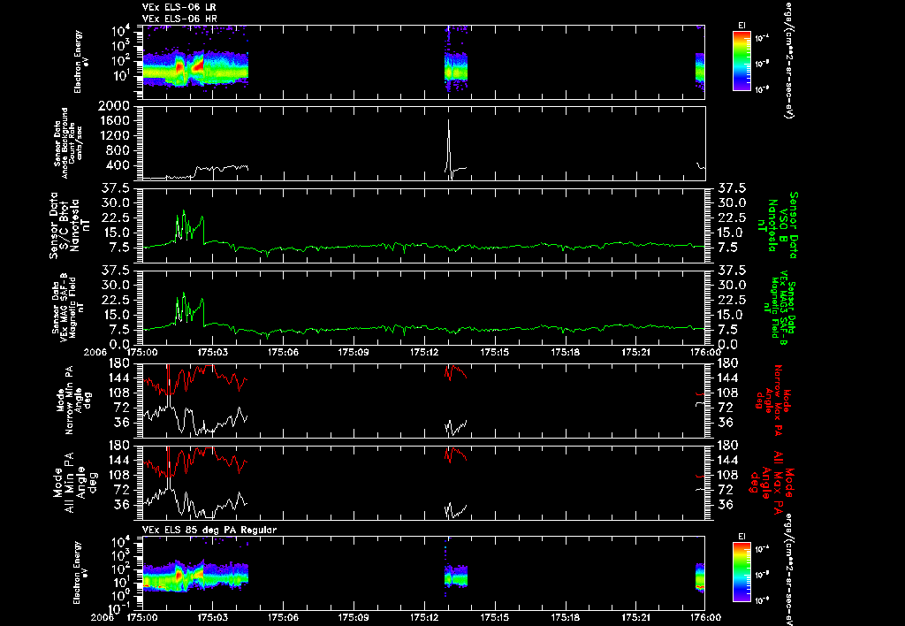Click the '175:18' label on bottom time axis
Screen dimensions: 905x626
tap(565, 617)
